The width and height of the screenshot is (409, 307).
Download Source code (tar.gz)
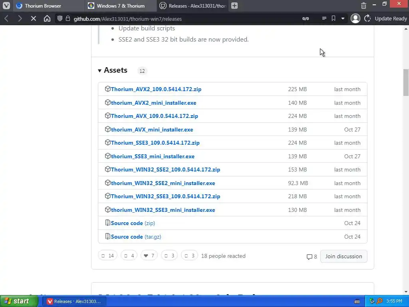[136, 237]
